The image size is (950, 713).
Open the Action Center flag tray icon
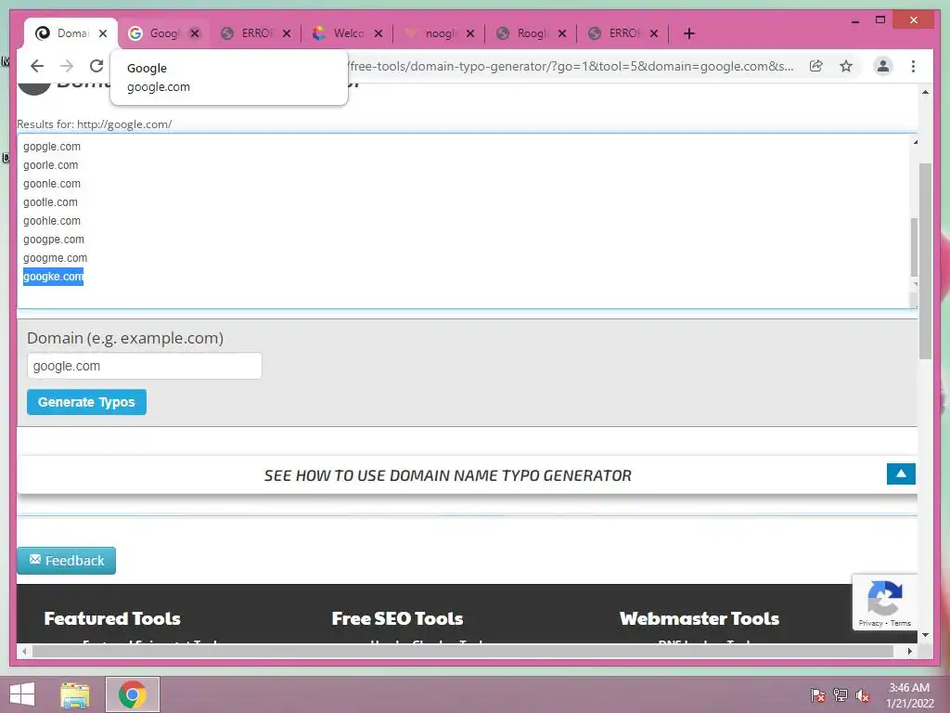[x=817, y=695]
